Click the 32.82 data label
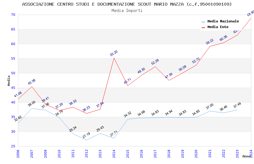Image resolution: width=254 pixels, height=164 pixels. [18, 119]
